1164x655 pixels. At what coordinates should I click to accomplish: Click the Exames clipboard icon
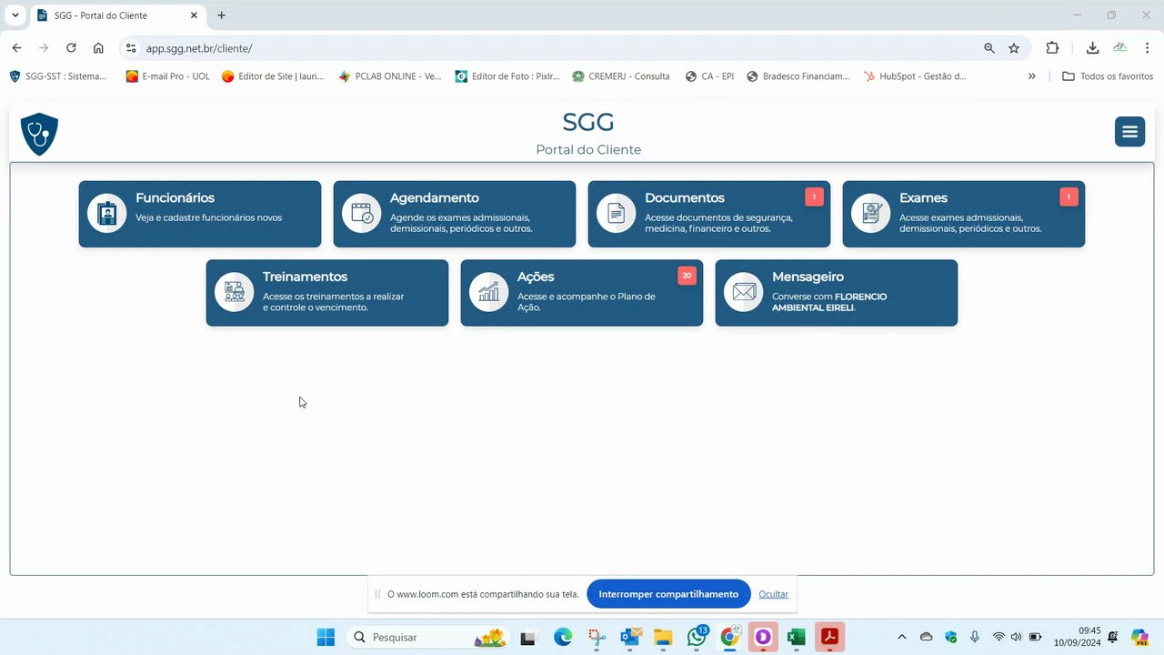871,214
